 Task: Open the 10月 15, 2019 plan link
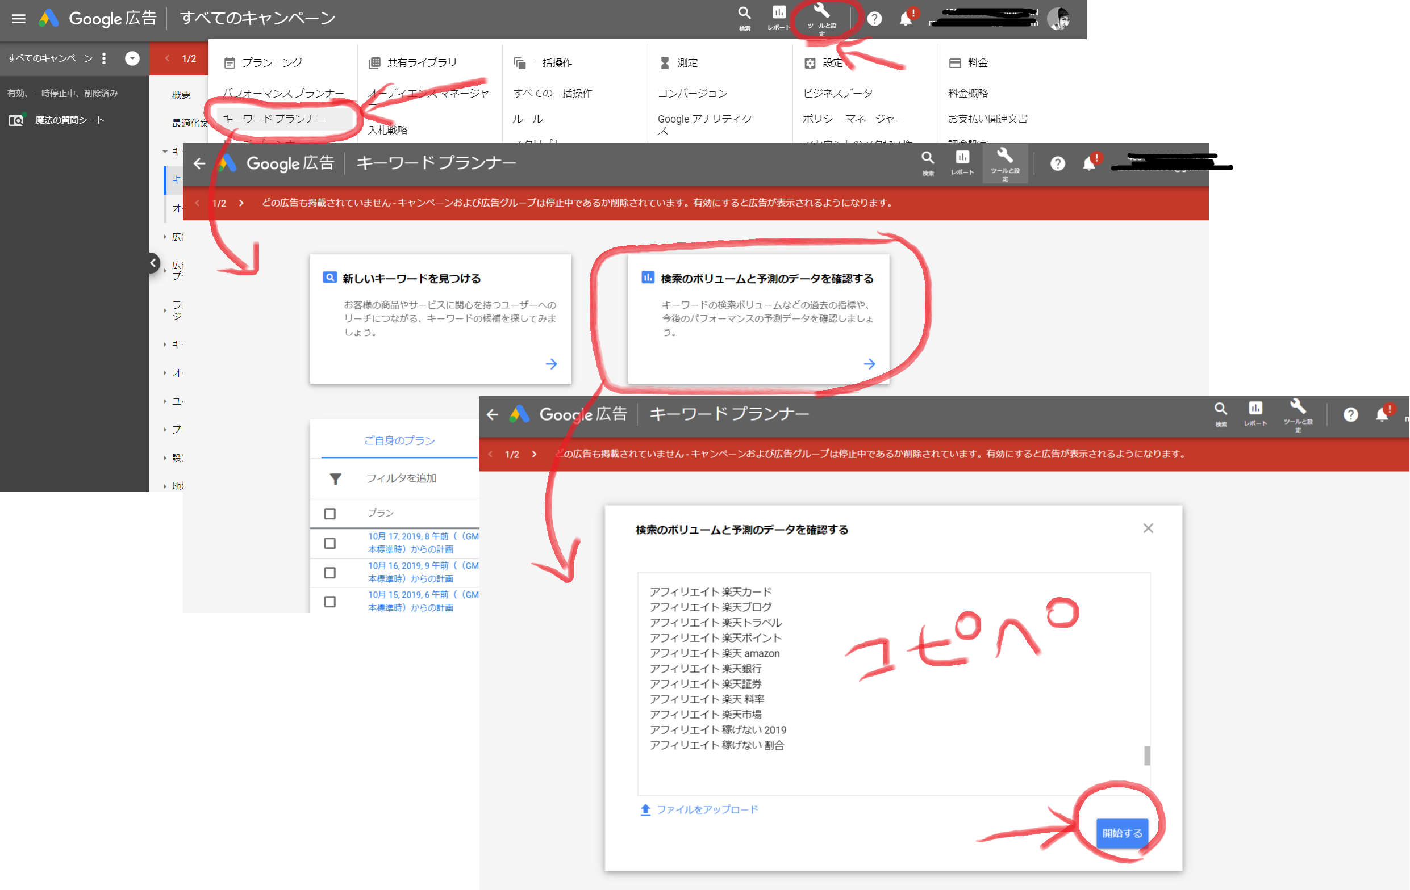coord(423,601)
